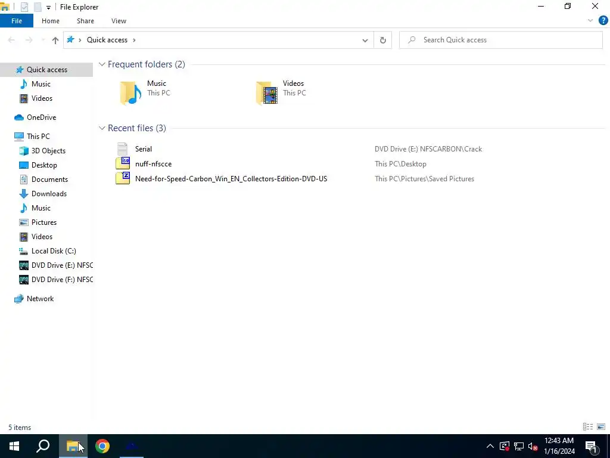Viewport: 610px width, 458px height.
Task: Open DVD Drive (E:) in navigation pane
Action: (62, 265)
